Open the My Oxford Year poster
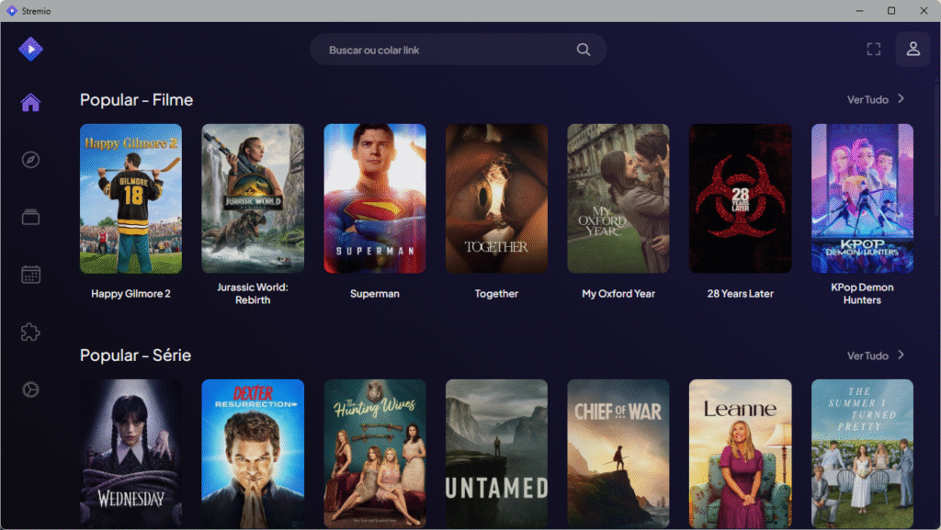The image size is (941, 530). [618, 198]
